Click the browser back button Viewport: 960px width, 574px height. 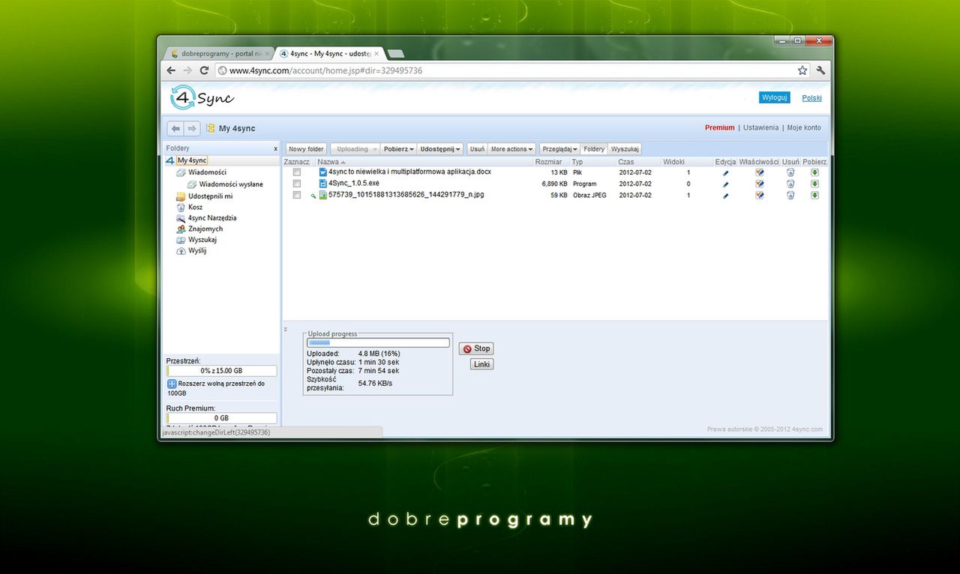[171, 70]
